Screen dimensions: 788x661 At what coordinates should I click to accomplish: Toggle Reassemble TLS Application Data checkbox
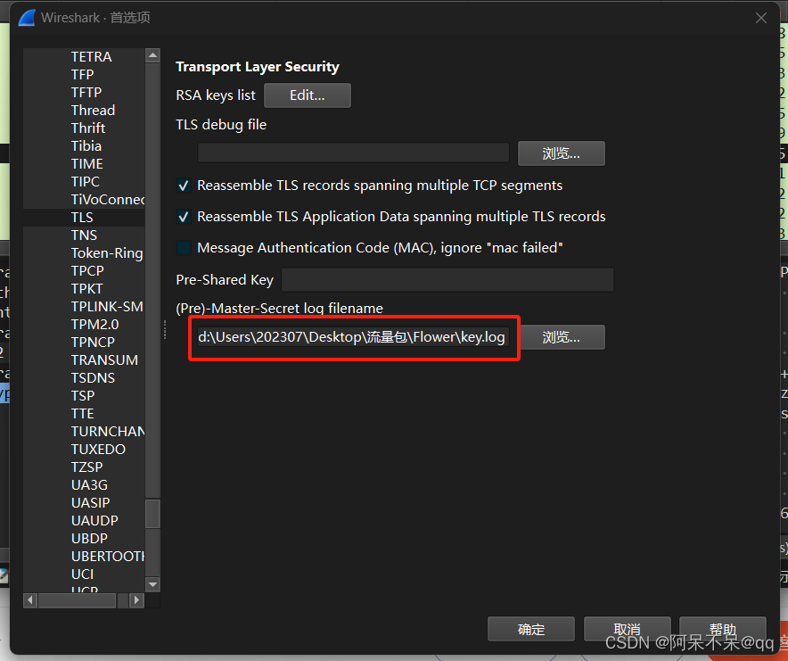[x=184, y=217]
